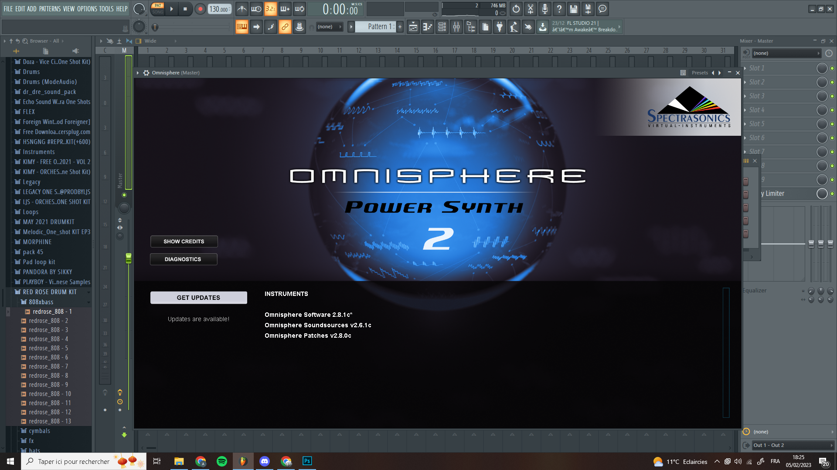837x470 pixels.
Task: Open the OPTIONS menu
Action: coord(87,9)
